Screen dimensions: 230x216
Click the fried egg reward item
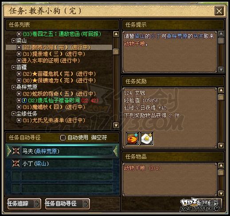click(147, 139)
